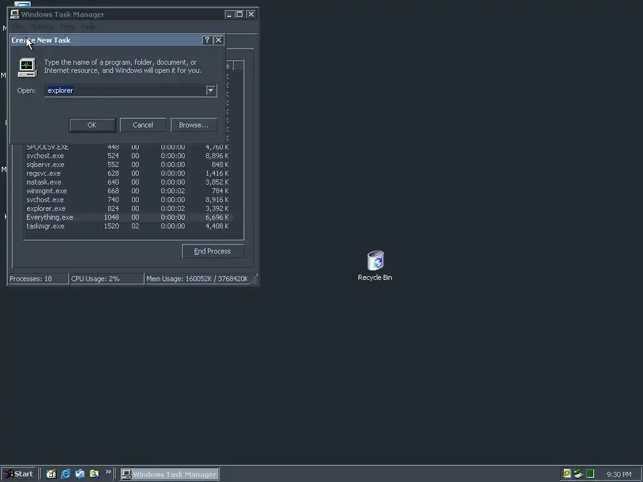Close the Create New Task dialog
Viewport: 643px width, 482px height.
(x=218, y=40)
